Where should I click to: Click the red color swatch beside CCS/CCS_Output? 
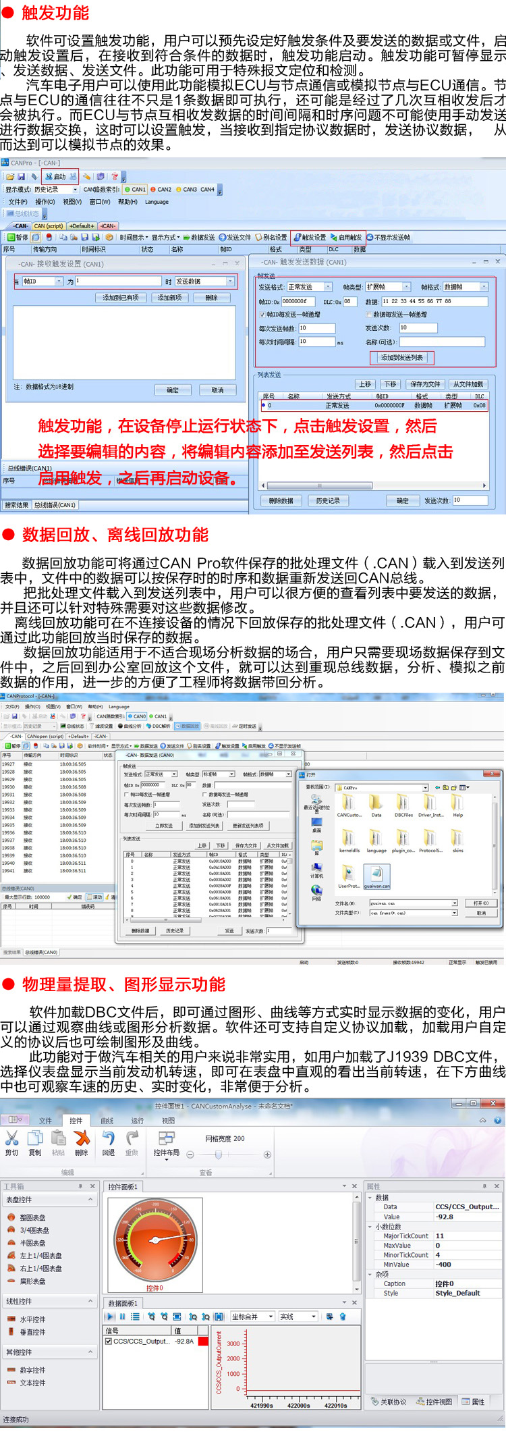point(203,1342)
